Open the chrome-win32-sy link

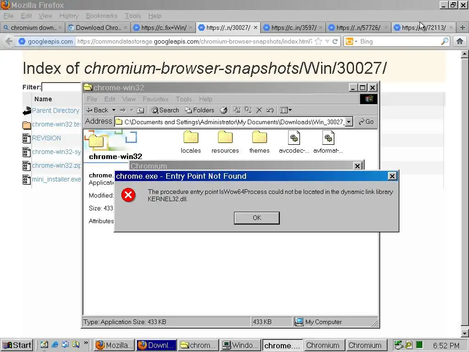(x=56, y=152)
